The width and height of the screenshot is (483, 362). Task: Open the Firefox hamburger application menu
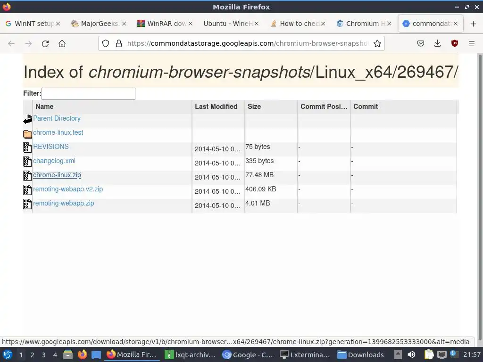472,43
